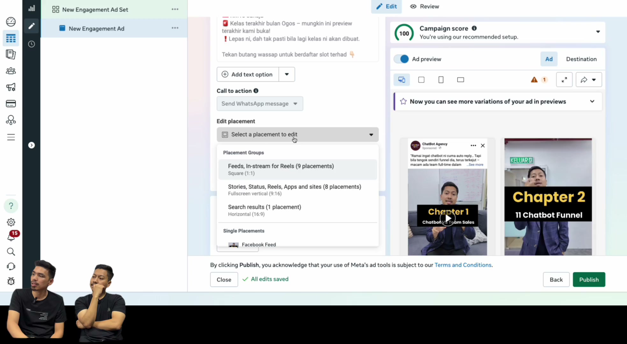The image size is (627, 344).
Task: Choose Stories, Status, Reels, Apps and sites
Action: tap(298, 190)
